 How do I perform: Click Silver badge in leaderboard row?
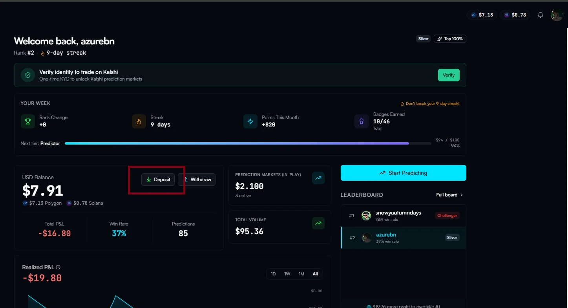coord(452,238)
